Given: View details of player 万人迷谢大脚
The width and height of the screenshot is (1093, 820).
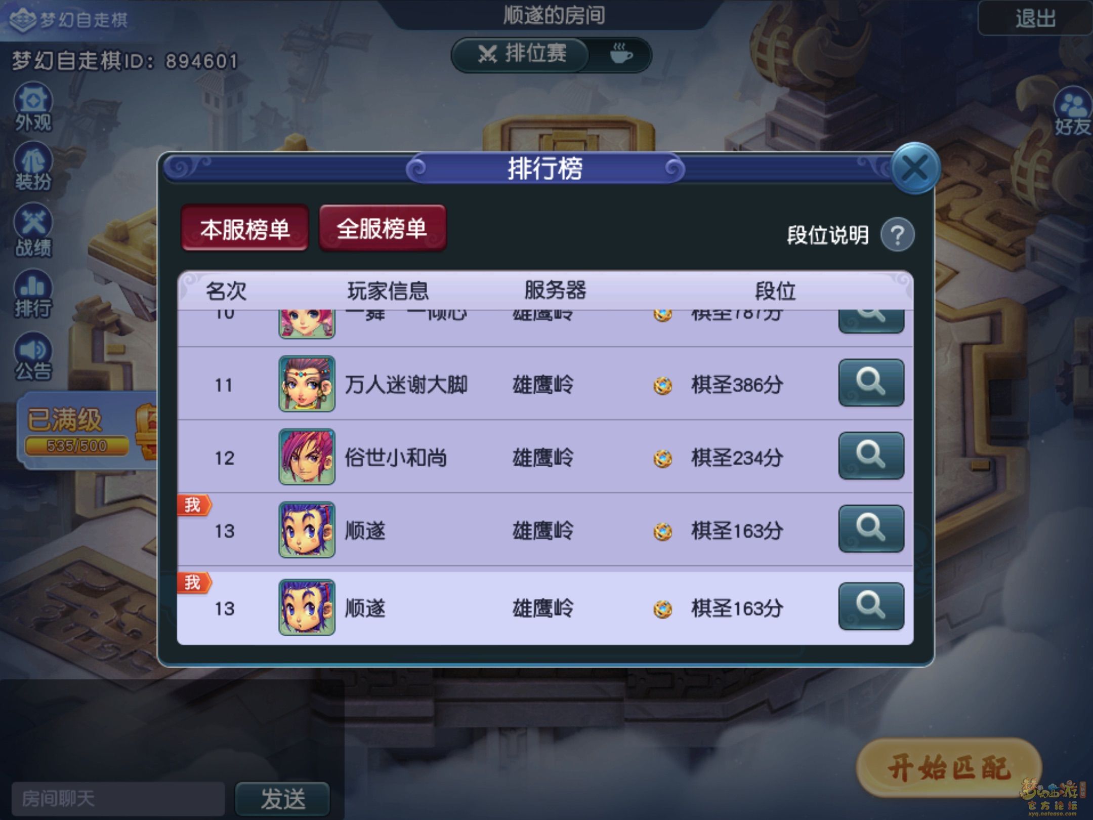Looking at the screenshot, I should [x=871, y=383].
